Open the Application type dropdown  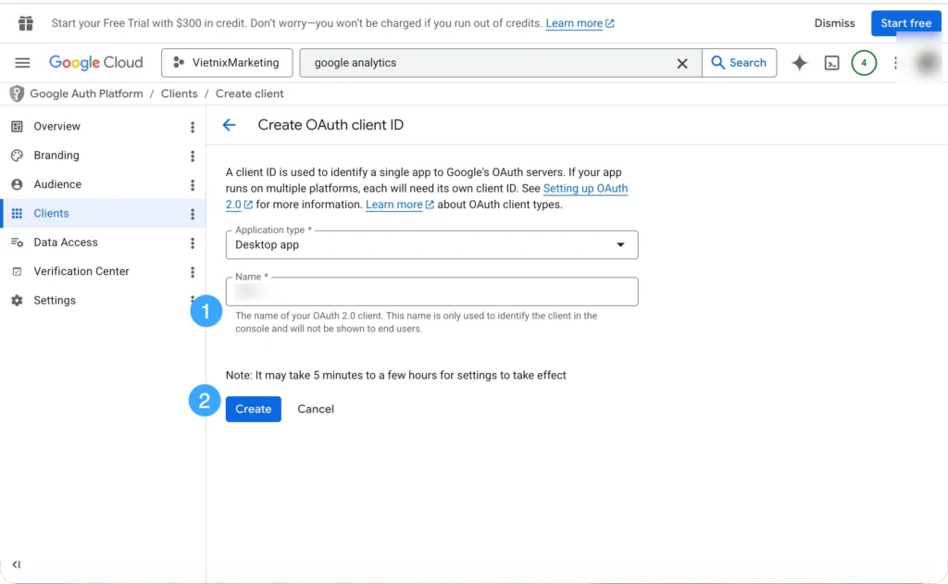[431, 245]
